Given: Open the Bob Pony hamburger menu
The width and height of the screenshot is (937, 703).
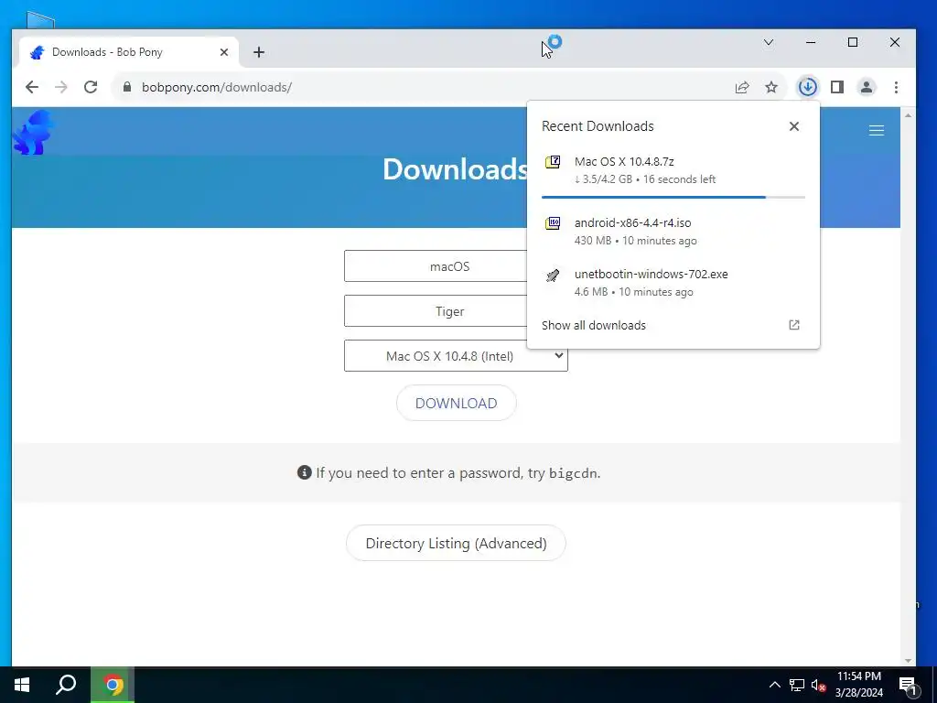Looking at the screenshot, I should (x=877, y=130).
